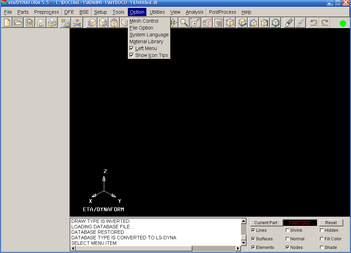351x253 pixels.
Task: Click the Import stacked documents icon
Action: 29,23
